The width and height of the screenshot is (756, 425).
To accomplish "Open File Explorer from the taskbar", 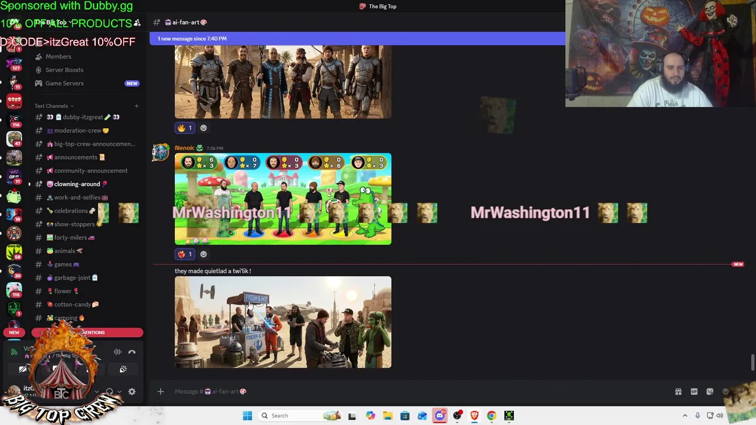I will pos(387,416).
